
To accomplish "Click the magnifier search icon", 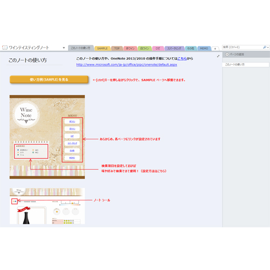I will [x=265, y=47].
